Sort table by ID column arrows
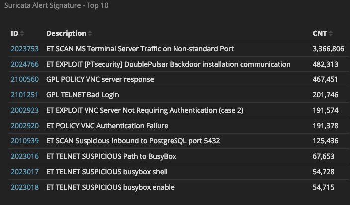This screenshot has width=350, height=205. coord(22,33)
